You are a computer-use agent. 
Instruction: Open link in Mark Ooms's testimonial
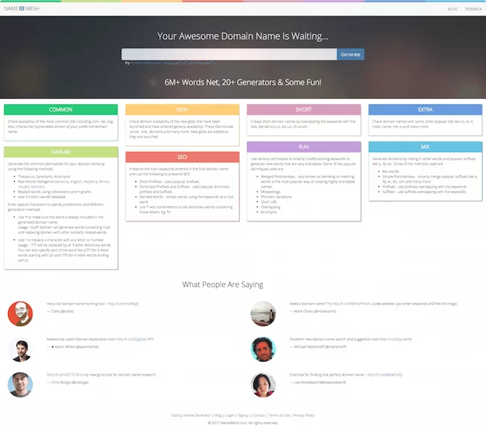click(x=351, y=304)
